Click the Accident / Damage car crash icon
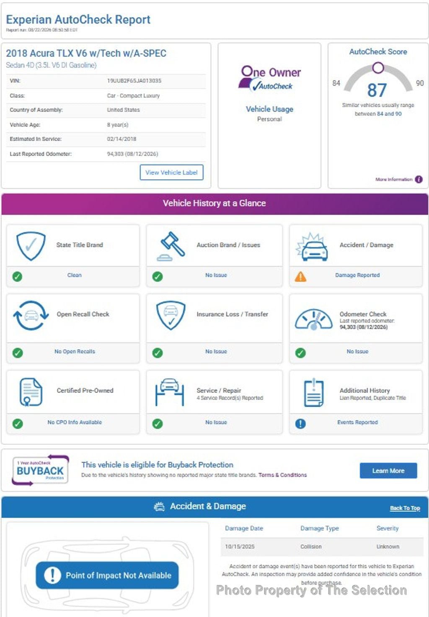The image size is (429, 617). pyautogui.click(x=312, y=246)
